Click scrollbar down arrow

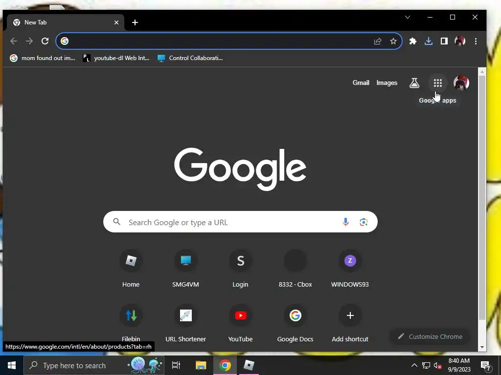click(x=482, y=347)
